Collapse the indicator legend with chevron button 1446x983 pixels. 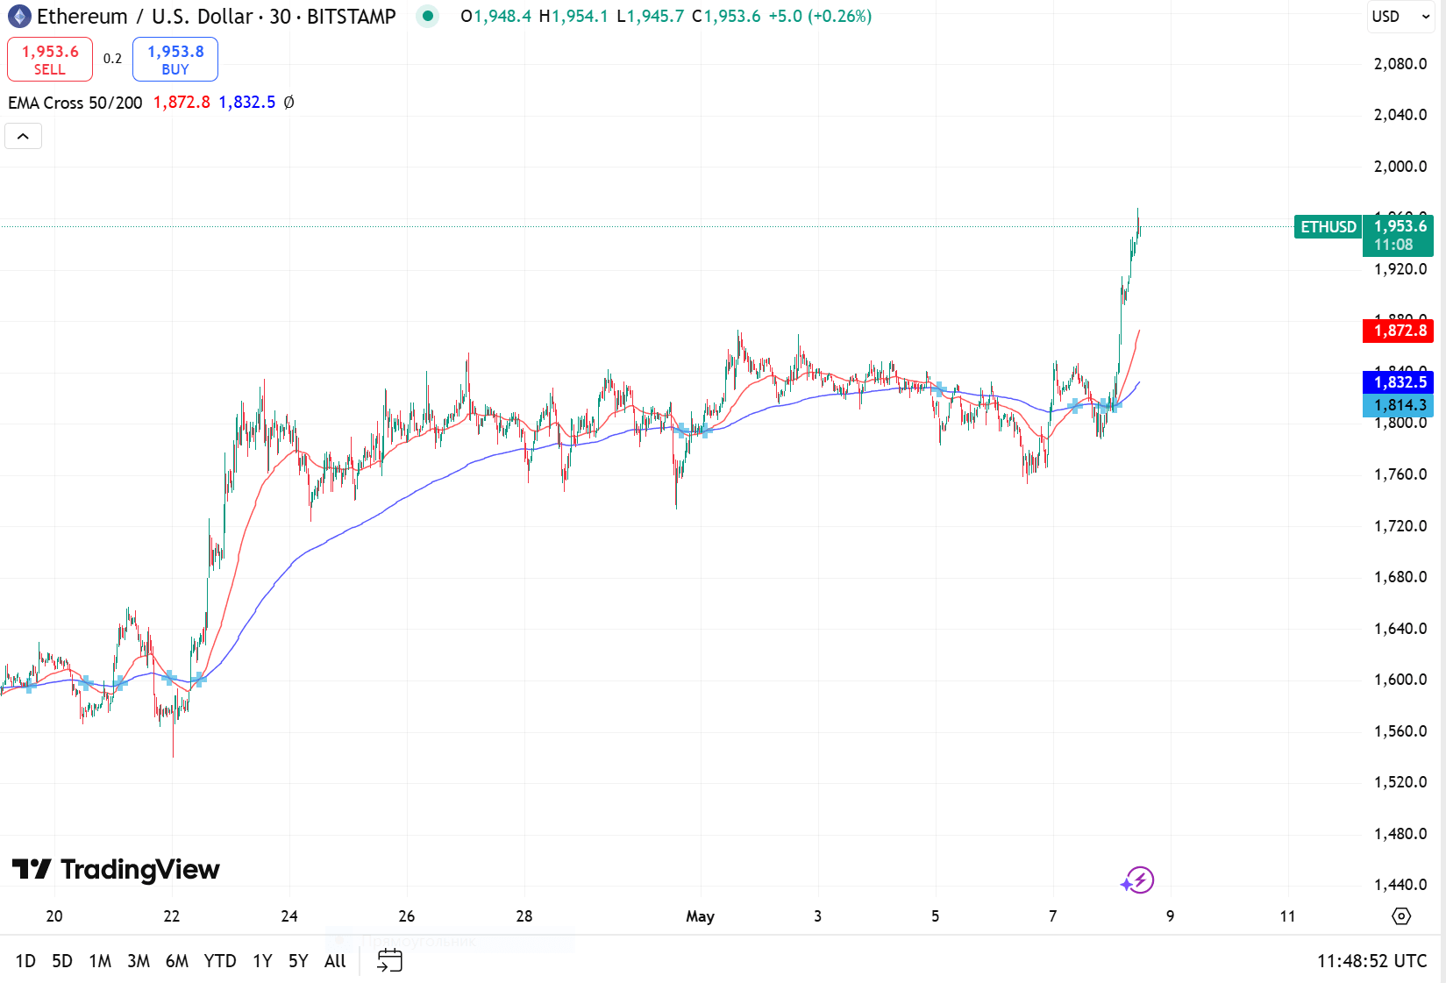click(x=24, y=136)
